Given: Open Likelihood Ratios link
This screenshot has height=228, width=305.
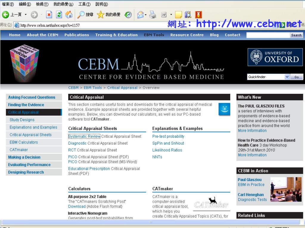Looking at the screenshot, I should point(167,150).
